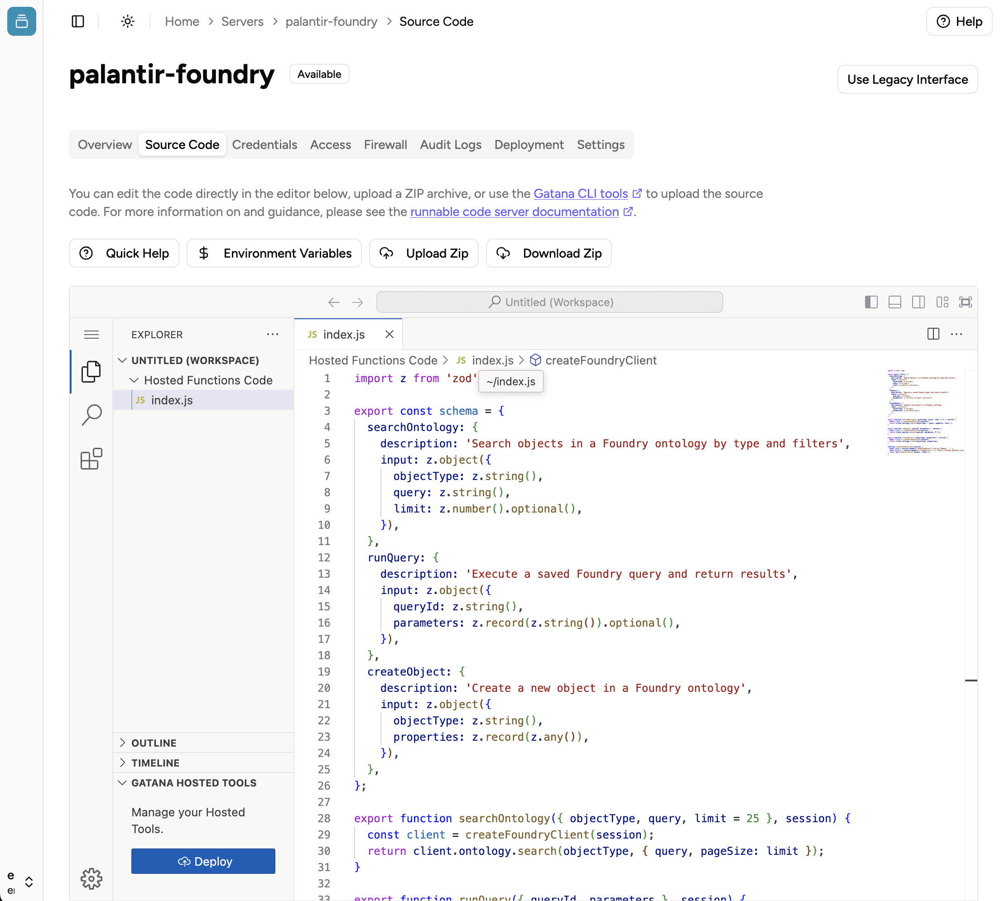The image size is (1000, 901).
Task: Expand the OUTLINE section
Action: 154,743
